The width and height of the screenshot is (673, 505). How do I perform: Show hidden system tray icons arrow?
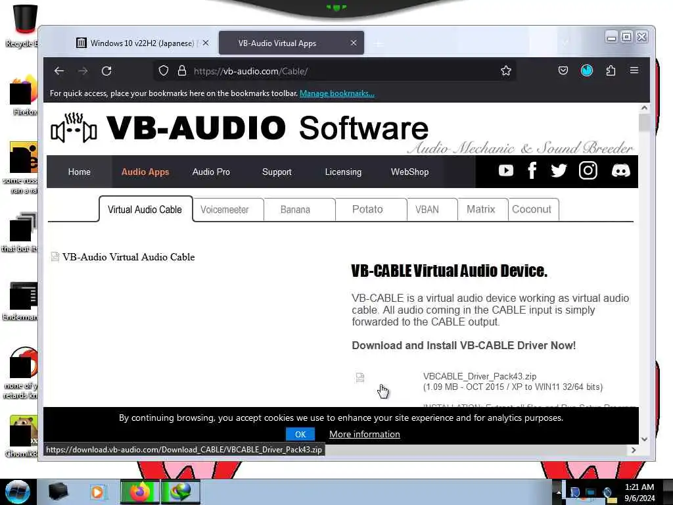(559, 492)
